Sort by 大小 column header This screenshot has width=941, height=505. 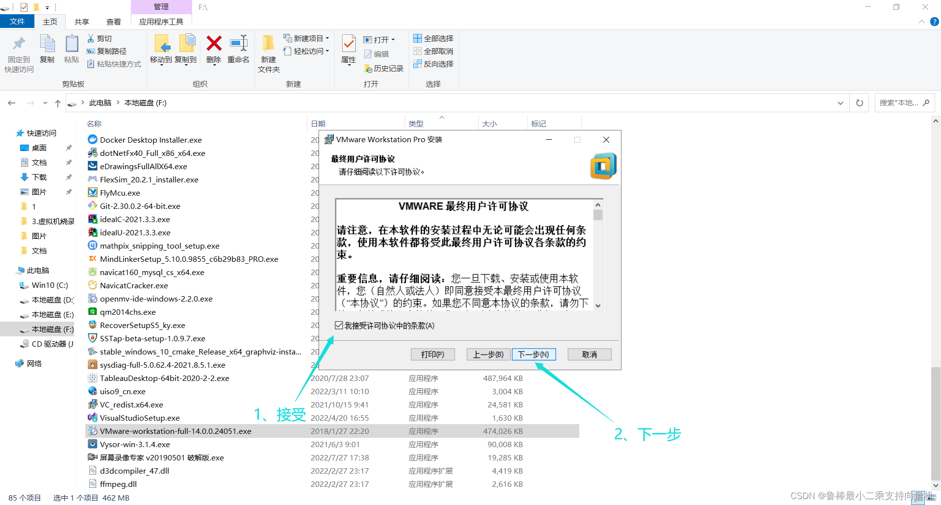490,124
